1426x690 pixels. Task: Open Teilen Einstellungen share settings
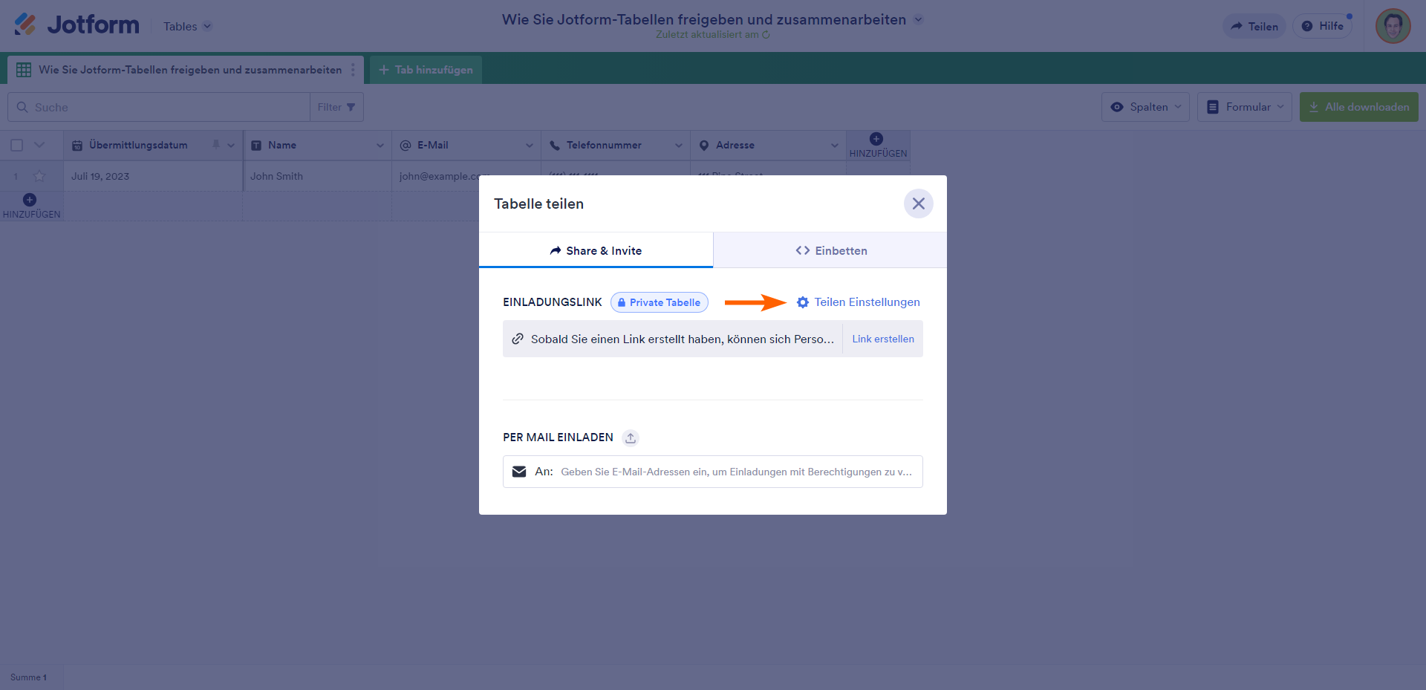[858, 302]
